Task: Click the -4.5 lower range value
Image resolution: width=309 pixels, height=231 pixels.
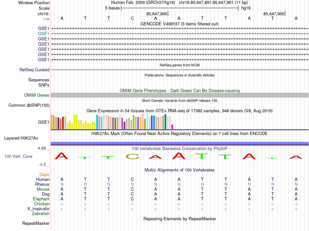Action: pos(42,164)
